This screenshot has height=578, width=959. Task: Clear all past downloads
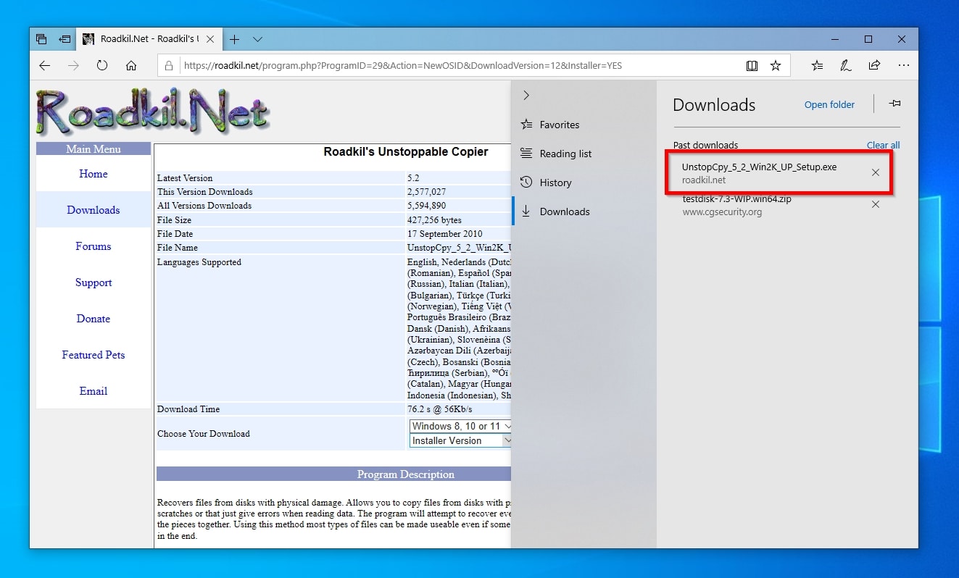883,145
